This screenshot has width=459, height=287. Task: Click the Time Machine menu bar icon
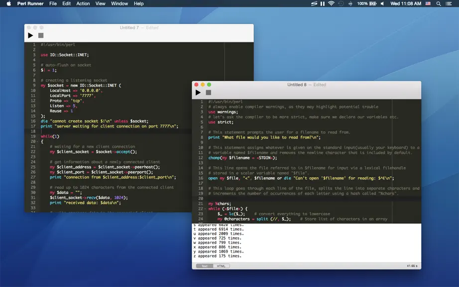[x=341, y=3]
